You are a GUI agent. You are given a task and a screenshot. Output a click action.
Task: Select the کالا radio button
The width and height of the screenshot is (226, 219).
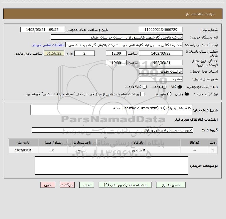point(180,87)
